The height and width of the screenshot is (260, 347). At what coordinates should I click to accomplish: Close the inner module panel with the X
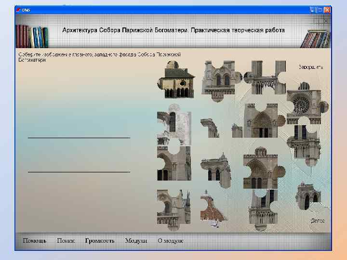tap(326, 21)
